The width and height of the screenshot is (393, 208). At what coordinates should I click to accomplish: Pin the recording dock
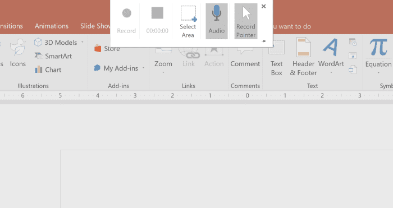click(x=263, y=41)
